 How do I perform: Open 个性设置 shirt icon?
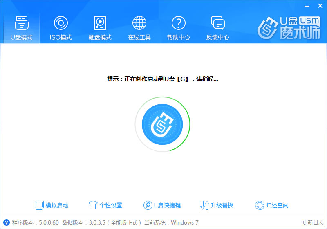tap(93, 205)
